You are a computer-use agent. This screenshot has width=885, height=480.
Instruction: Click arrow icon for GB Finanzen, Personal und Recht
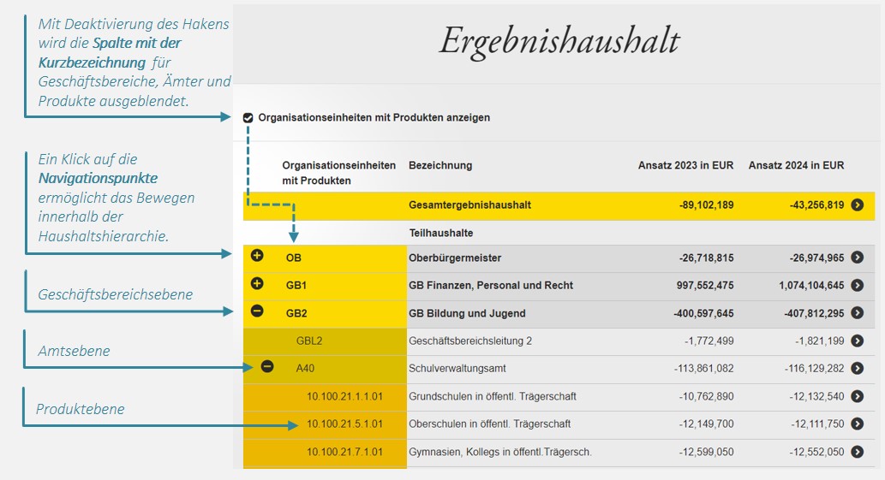(857, 285)
